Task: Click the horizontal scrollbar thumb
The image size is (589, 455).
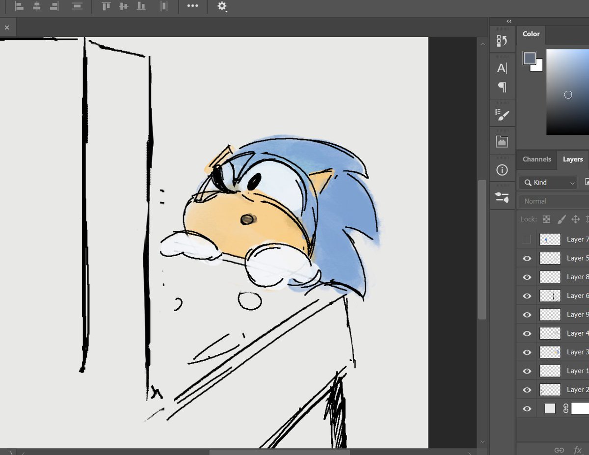Action: pos(279,452)
